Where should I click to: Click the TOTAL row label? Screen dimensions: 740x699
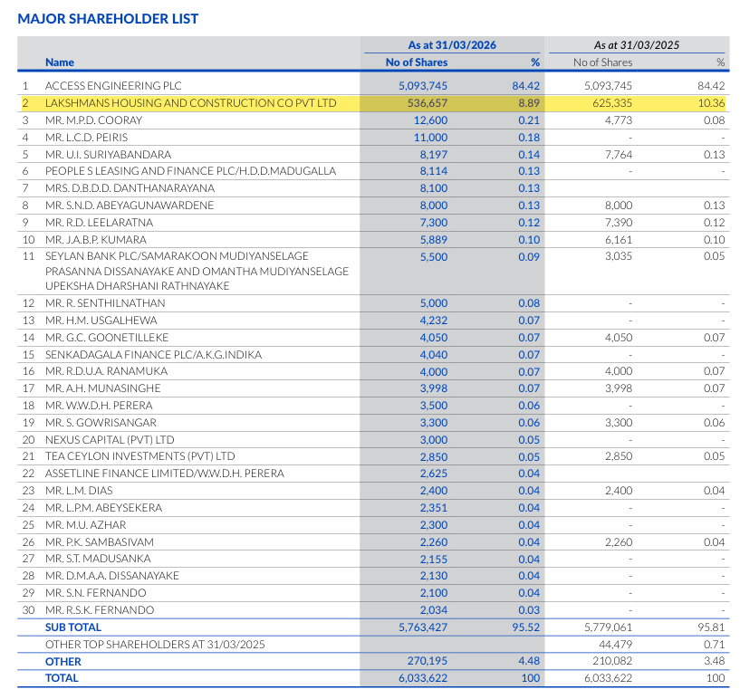[62, 678]
